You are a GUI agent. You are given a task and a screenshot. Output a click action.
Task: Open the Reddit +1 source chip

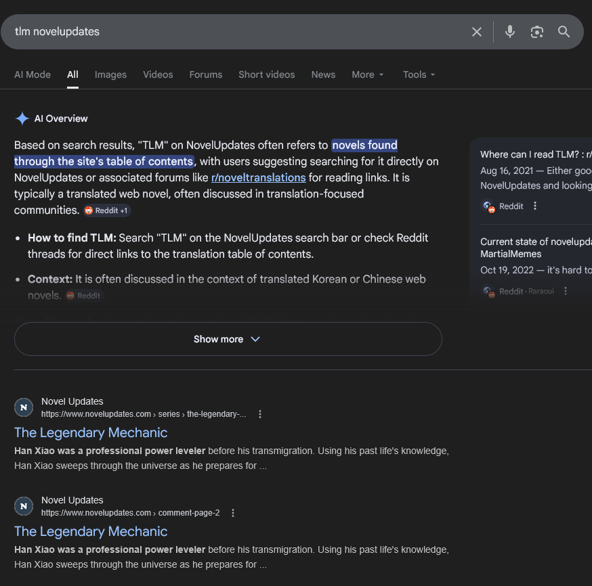click(x=107, y=210)
